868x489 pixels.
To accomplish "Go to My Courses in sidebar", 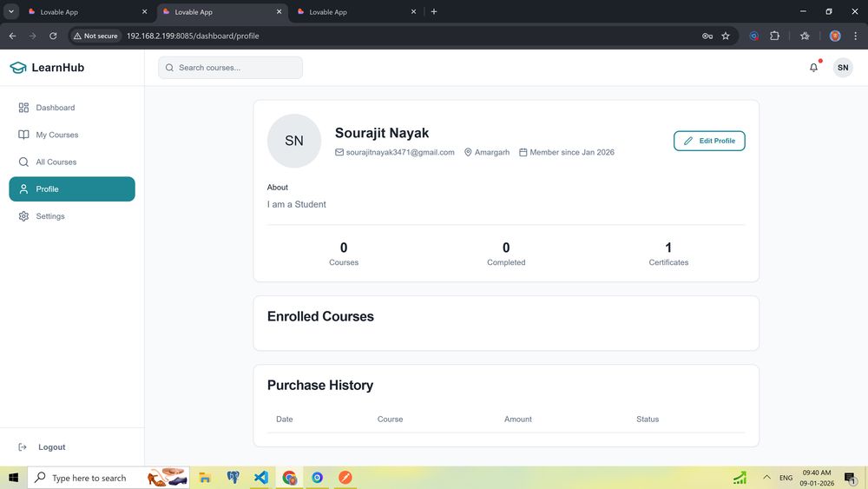I will pyautogui.click(x=56, y=135).
